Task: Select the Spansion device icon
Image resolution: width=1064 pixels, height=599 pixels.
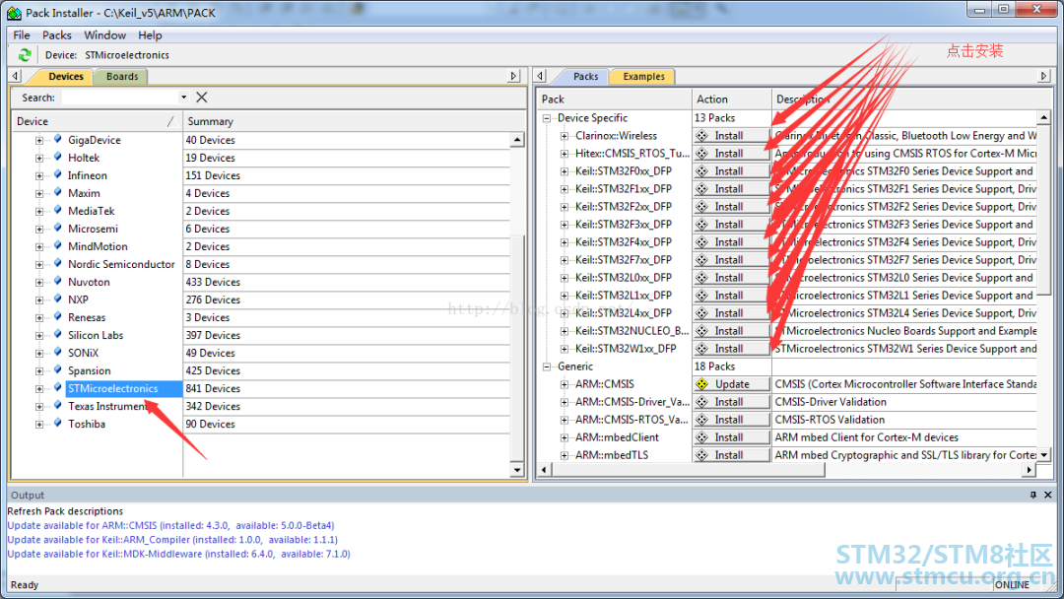Action: coord(58,369)
